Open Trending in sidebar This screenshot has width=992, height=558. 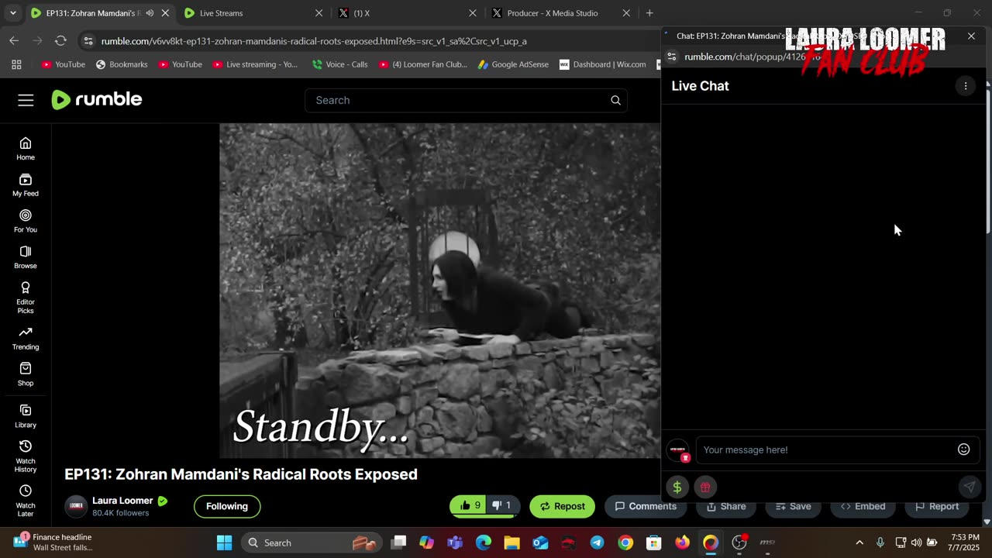click(26, 338)
